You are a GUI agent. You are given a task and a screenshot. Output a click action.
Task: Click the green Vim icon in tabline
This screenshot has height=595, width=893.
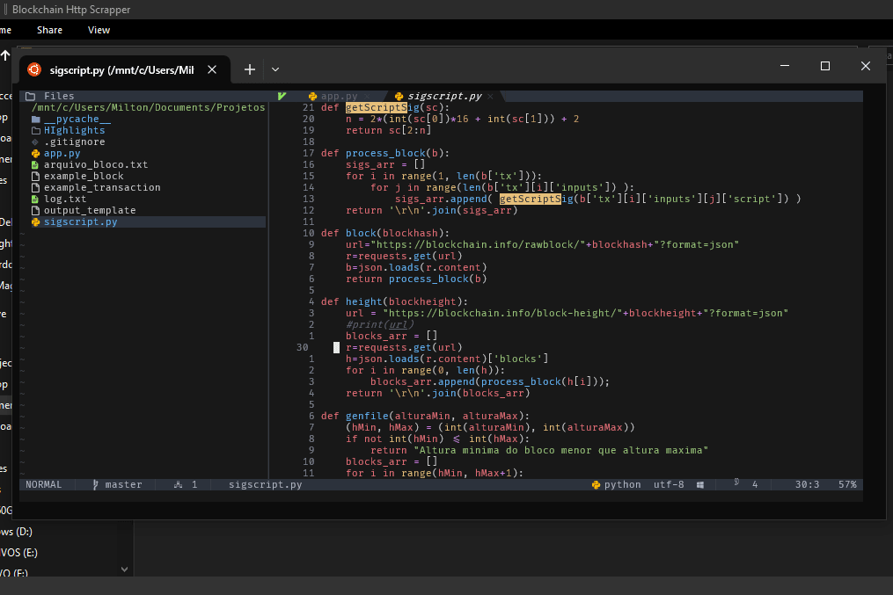click(x=282, y=96)
